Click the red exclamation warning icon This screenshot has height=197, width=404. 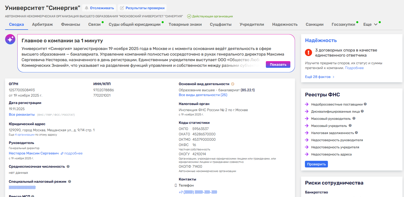(x=308, y=52)
